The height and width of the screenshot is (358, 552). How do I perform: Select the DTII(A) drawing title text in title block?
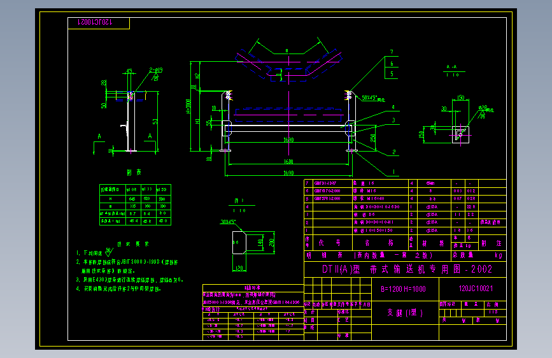tap(407, 269)
